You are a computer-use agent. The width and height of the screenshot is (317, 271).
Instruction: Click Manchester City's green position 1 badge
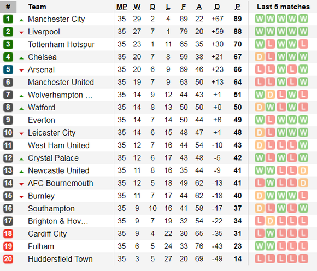click(8, 19)
